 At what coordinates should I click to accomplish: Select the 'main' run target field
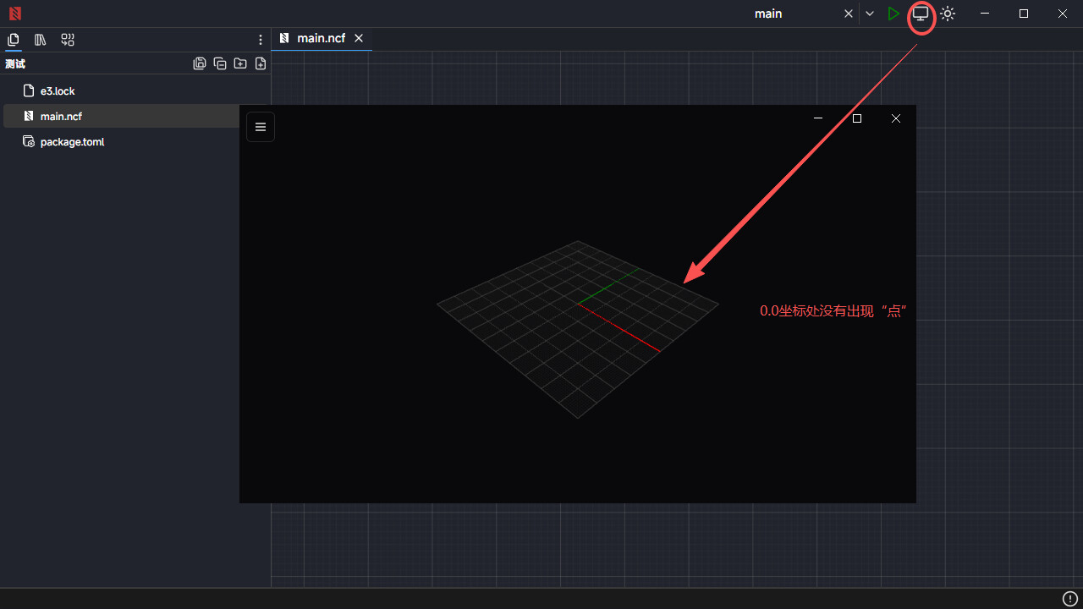click(x=768, y=14)
